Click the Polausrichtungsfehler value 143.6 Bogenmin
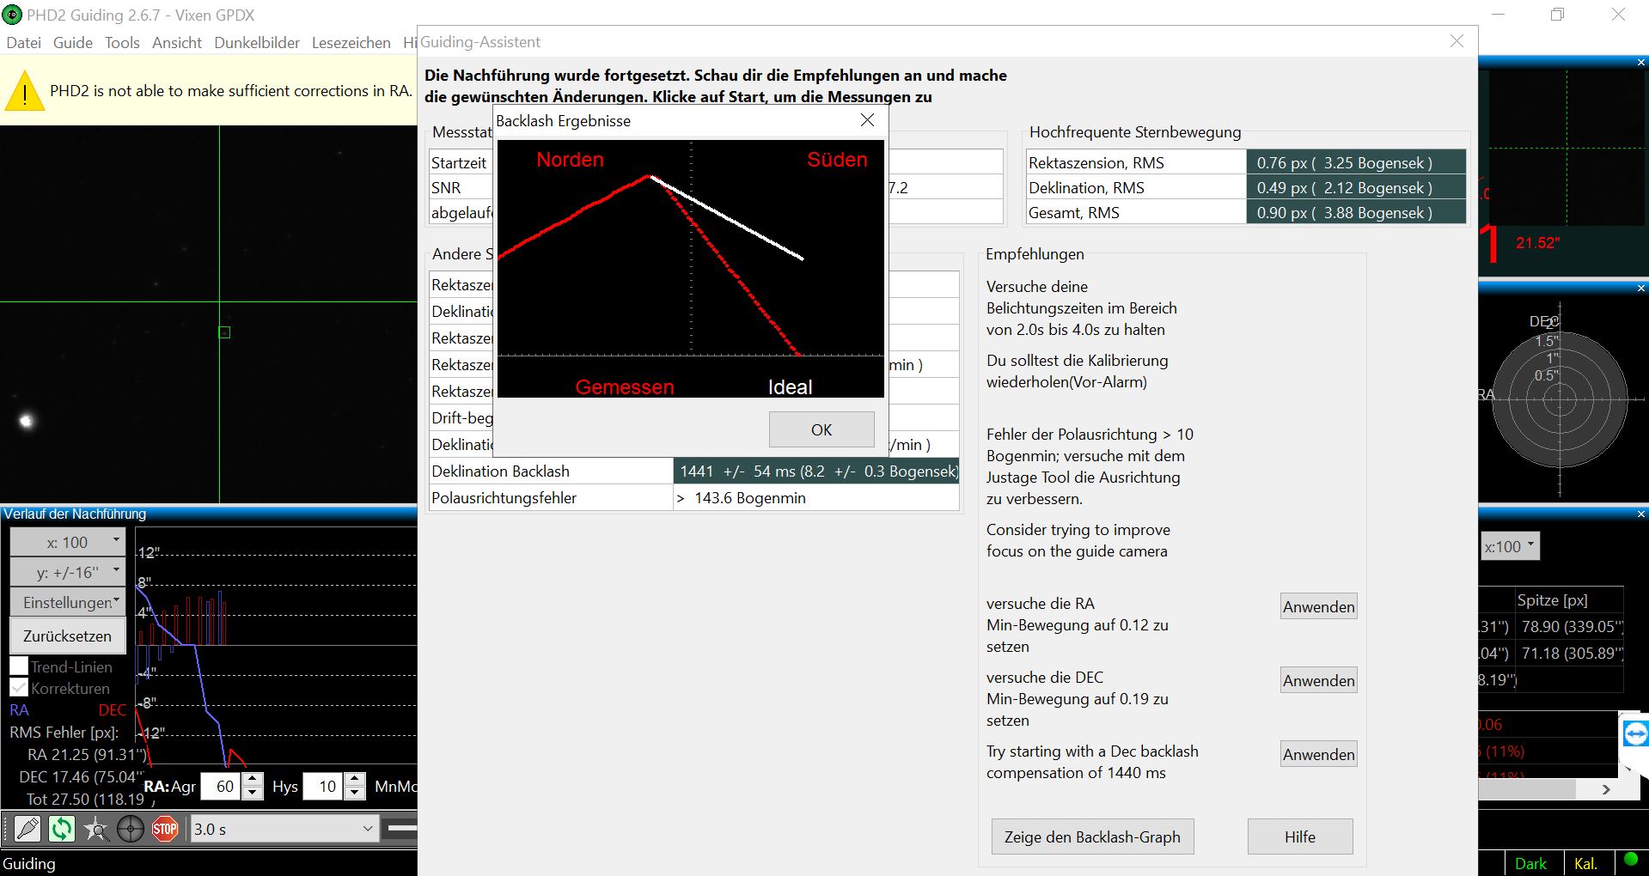The image size is (1649, 876). pyautogui.click(x=816, y=497)
